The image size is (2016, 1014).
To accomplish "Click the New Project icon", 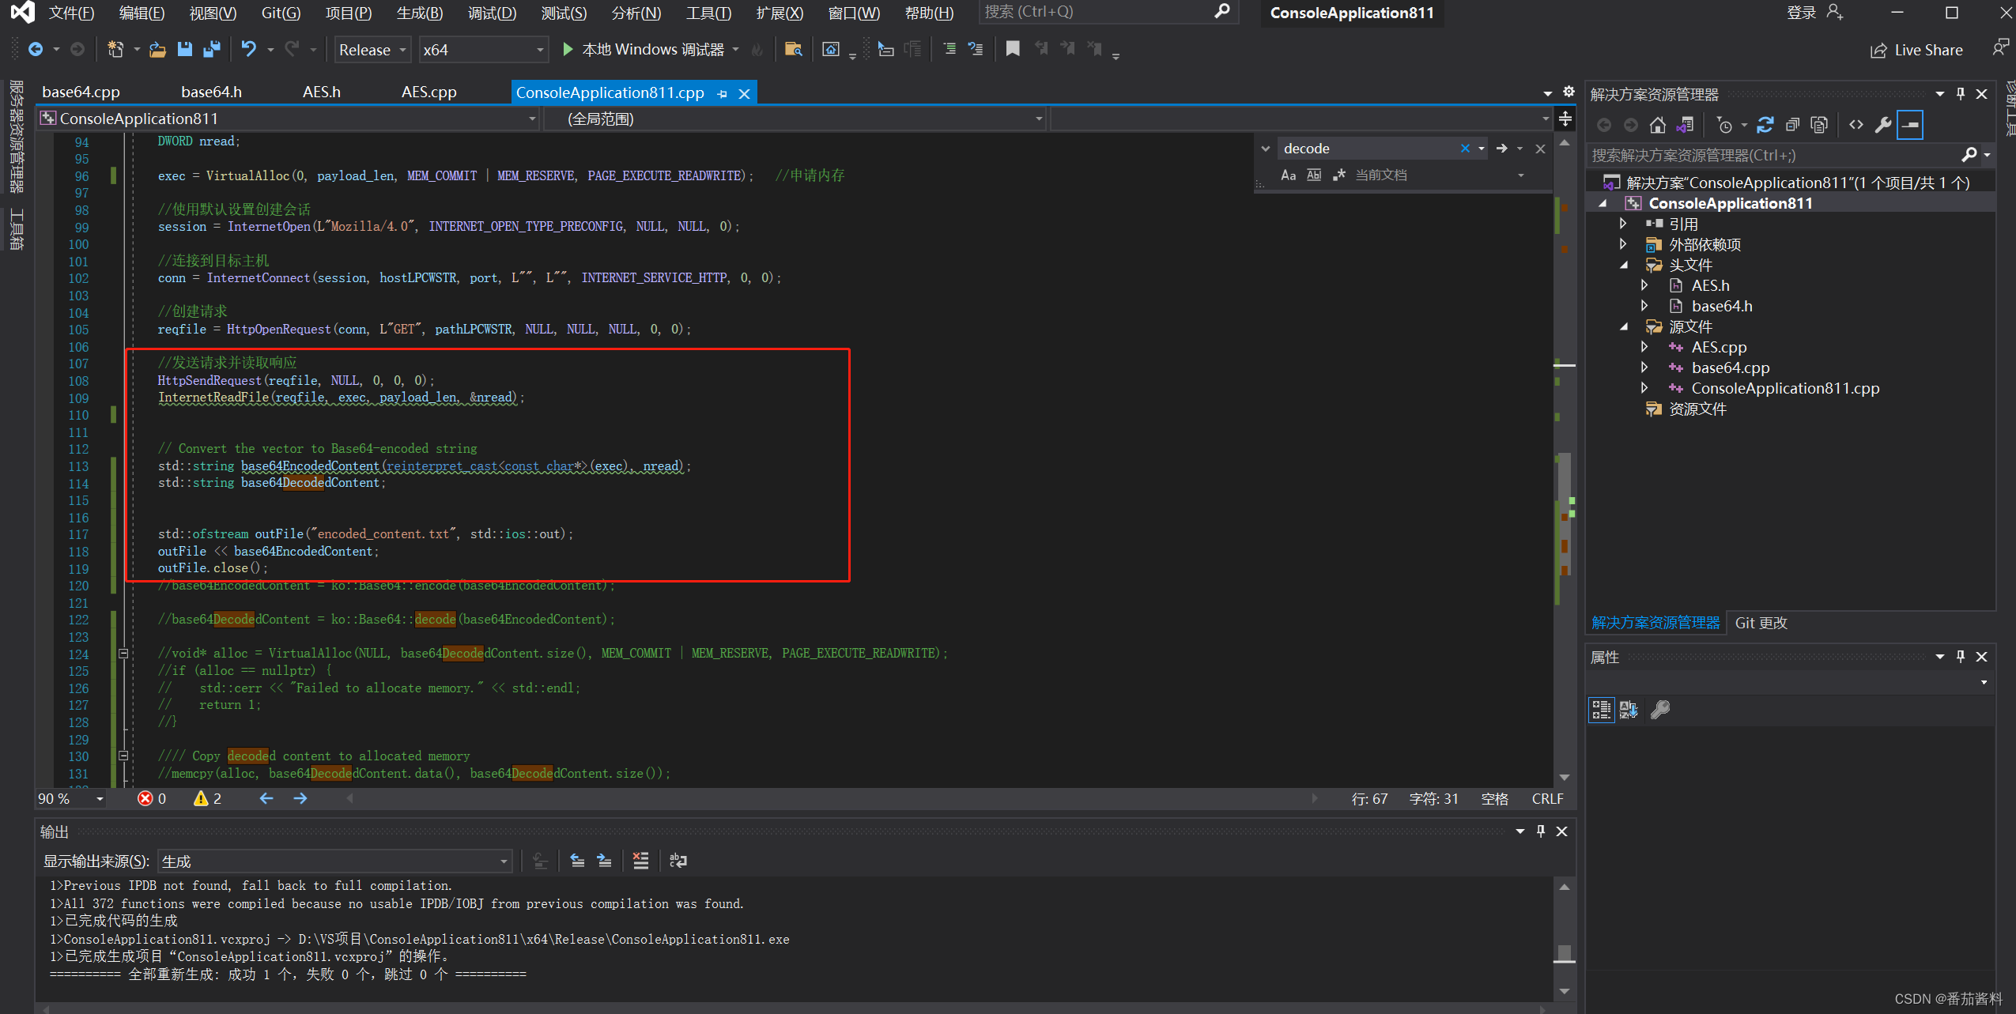I will pyautogui.click(x=115, y=49).
